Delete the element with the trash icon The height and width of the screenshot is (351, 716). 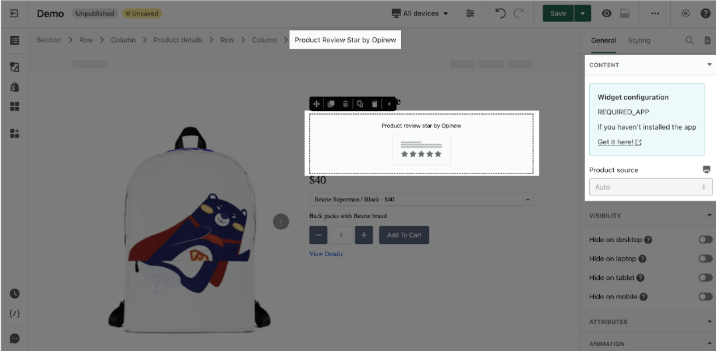[x=345, y=104]
